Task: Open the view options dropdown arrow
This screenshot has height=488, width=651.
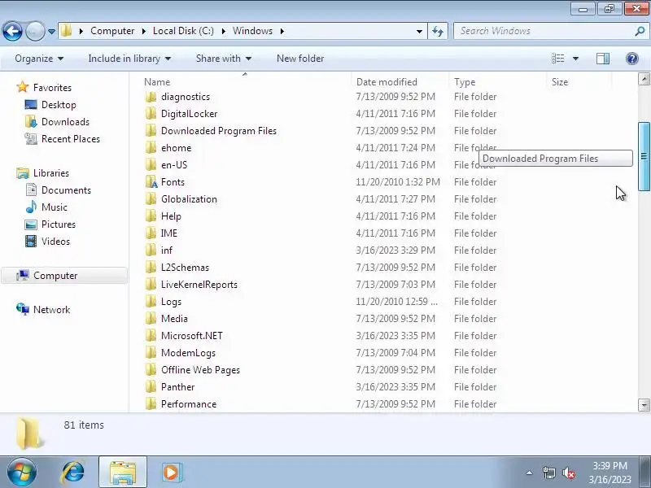Action: click(x=575, y=59)
